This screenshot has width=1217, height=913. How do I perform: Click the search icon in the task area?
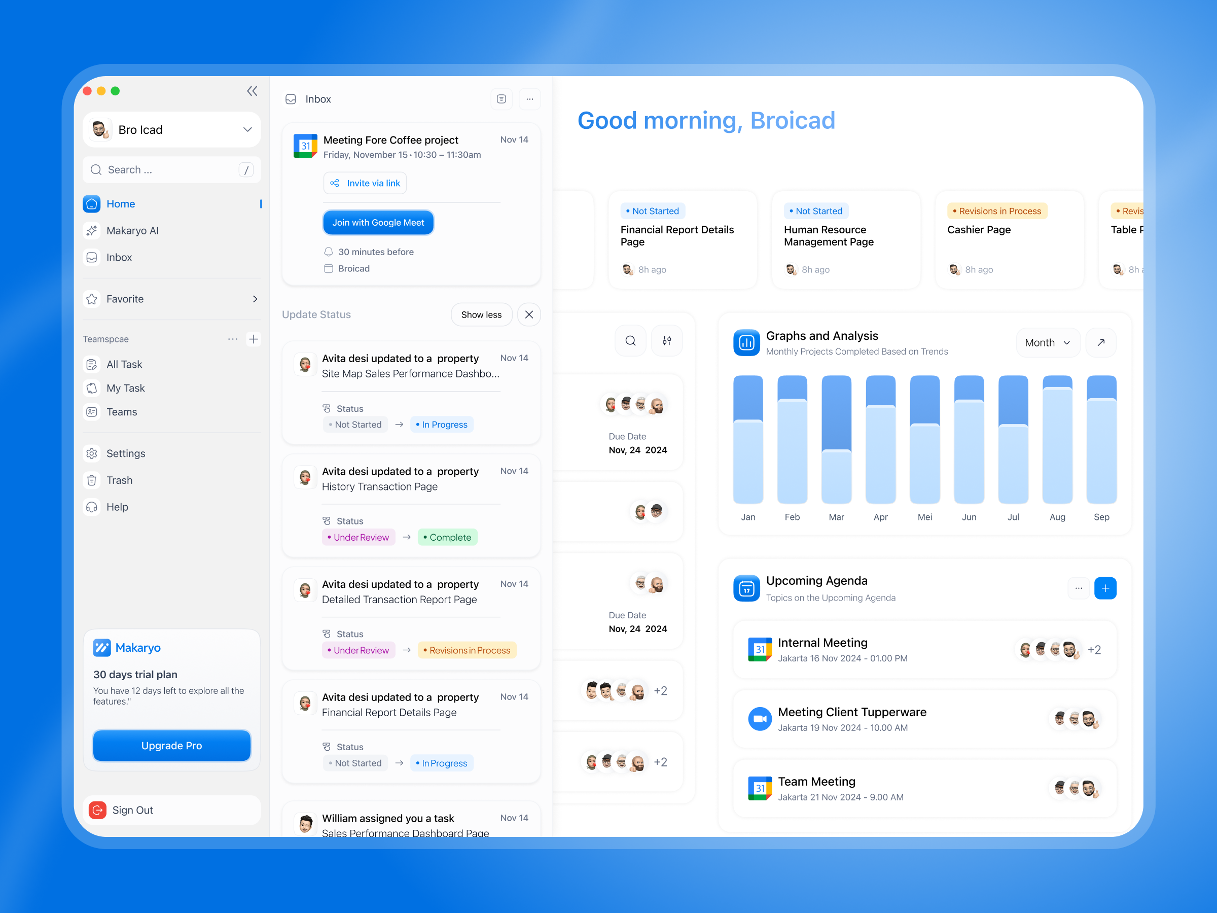click(x=630, y=341)
